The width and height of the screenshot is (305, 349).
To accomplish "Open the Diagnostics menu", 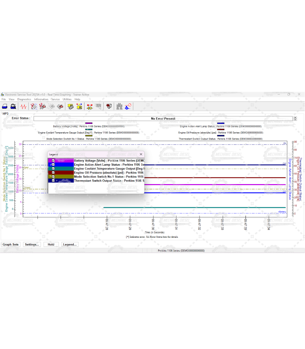I will pos(24,99).
